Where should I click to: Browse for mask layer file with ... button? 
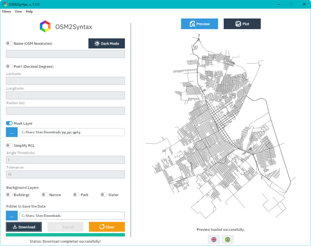[12, 132]
